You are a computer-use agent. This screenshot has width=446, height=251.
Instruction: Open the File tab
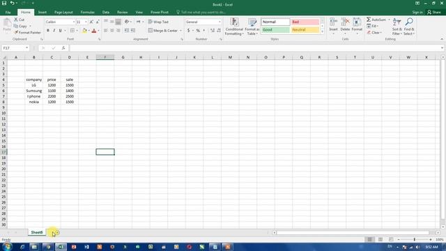pyautogui.click(x=8, y=13)
